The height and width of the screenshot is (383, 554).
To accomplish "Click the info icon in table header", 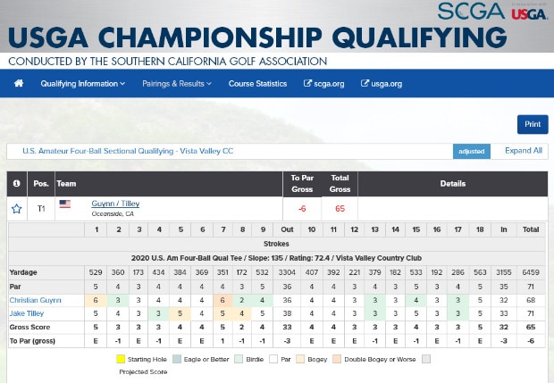I will coord(16,184).
